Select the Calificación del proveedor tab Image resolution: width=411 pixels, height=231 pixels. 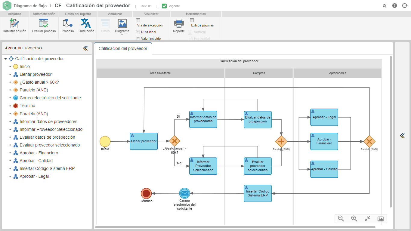[x=123, y=48]
